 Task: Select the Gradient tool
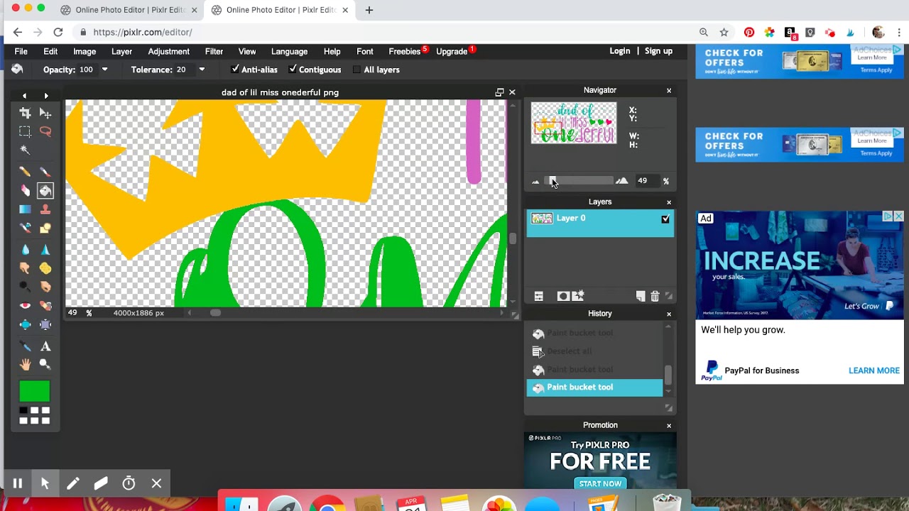pyautogui.click(x=25, y=209)
